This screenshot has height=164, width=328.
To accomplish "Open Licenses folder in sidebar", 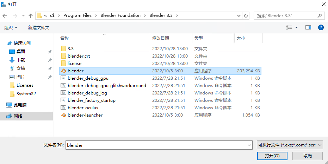I will 25,85.
